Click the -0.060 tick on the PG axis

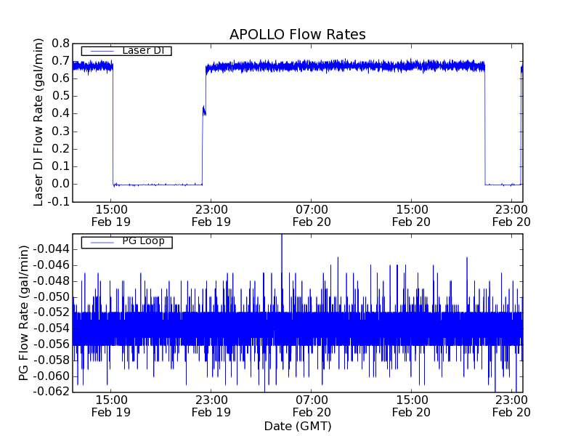pos(52,376)
